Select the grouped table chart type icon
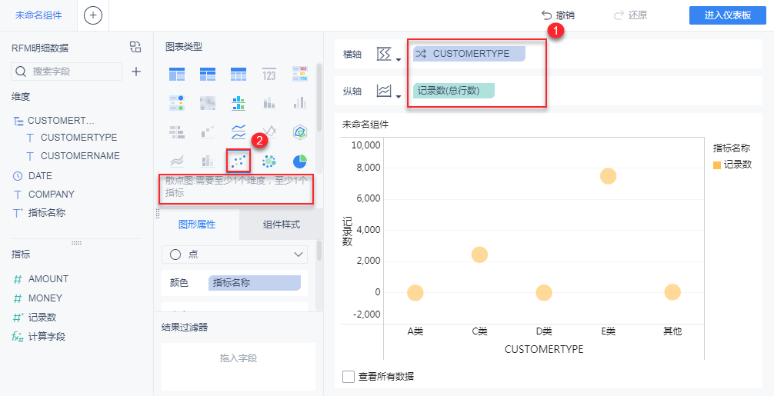 click(177, 74)
